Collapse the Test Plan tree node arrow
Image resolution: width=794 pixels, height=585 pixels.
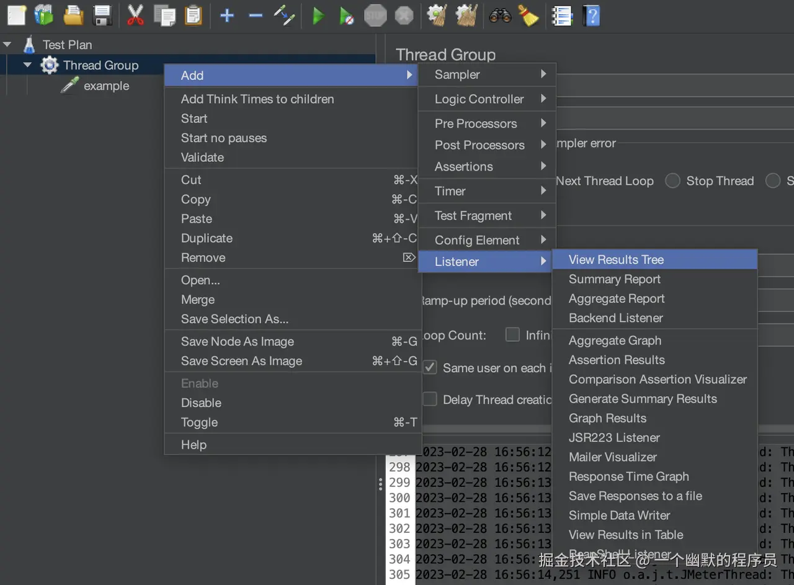point(7,45)
